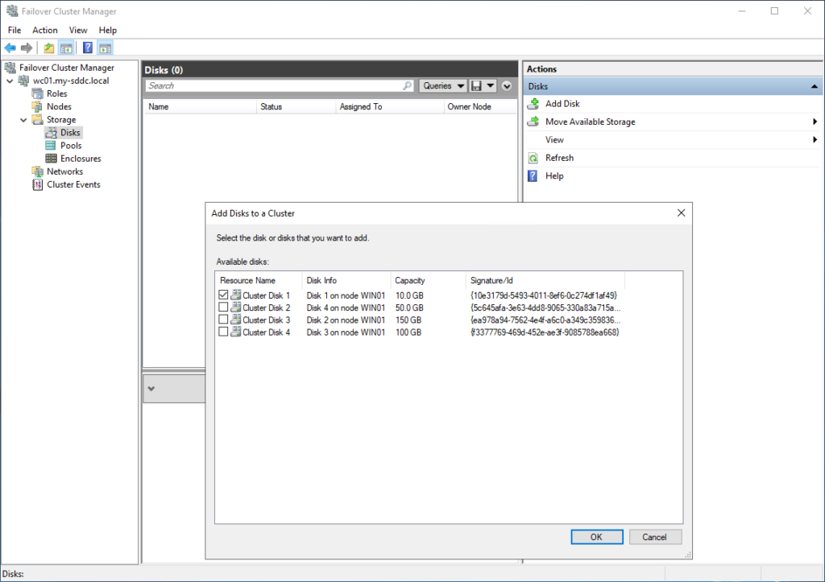Image resolution: width=825 pixels, height=582 pixels.
Task: Open the Action menu
Action: 45,31
